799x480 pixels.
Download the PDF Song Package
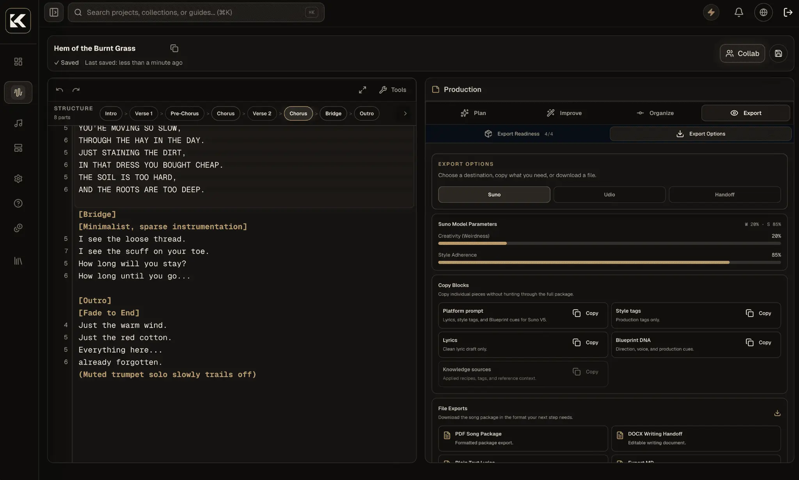(x=523, y=438)
